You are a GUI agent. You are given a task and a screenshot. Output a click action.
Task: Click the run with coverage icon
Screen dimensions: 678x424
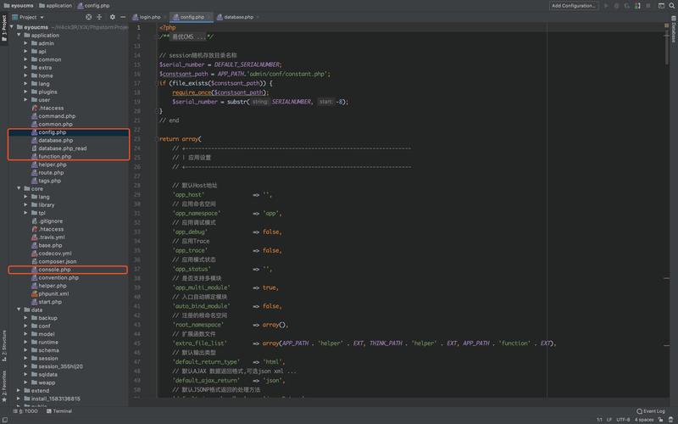tap(626, 6)
